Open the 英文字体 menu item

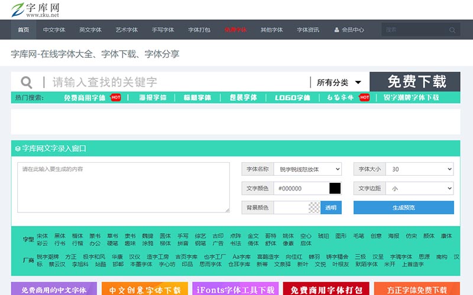pyautogui.click(x=90, y=30)
